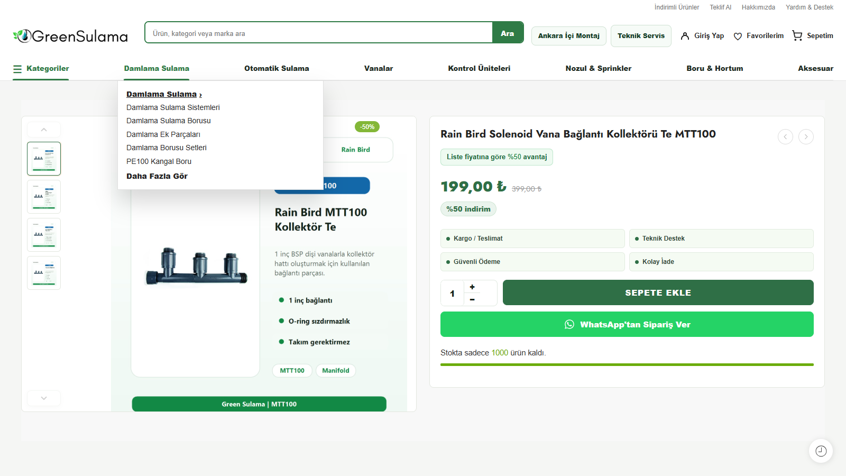Open the recently viewed clock icon
Viewport: 846px width, 476px height.
click(x=821, y=451)
